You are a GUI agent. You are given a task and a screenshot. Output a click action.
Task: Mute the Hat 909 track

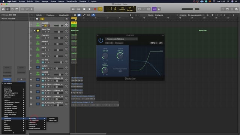pos(43,62)
